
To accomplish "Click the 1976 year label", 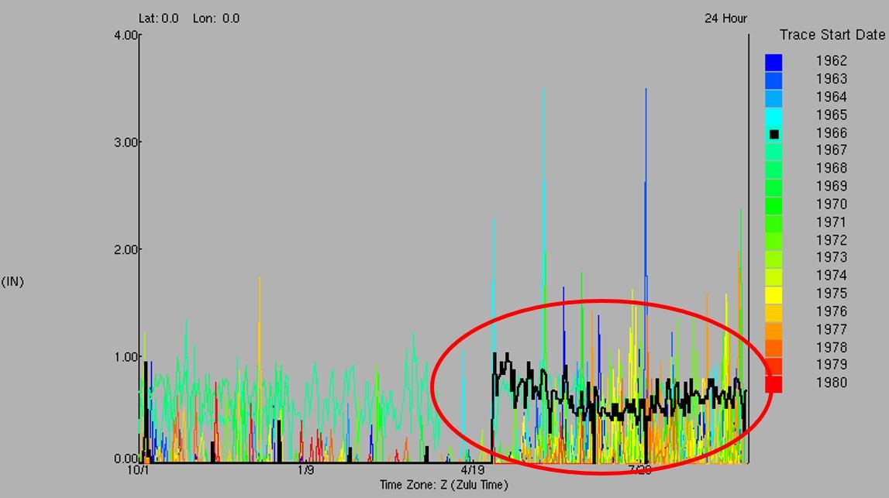I will click(831, 311).
